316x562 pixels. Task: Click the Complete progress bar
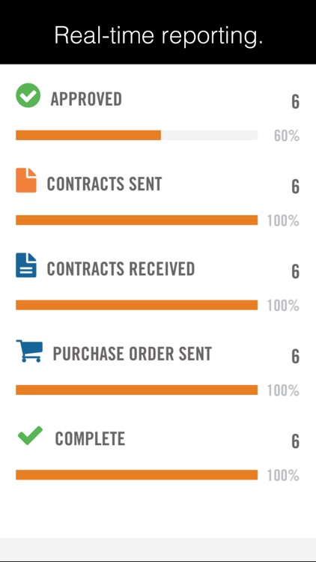136,475
